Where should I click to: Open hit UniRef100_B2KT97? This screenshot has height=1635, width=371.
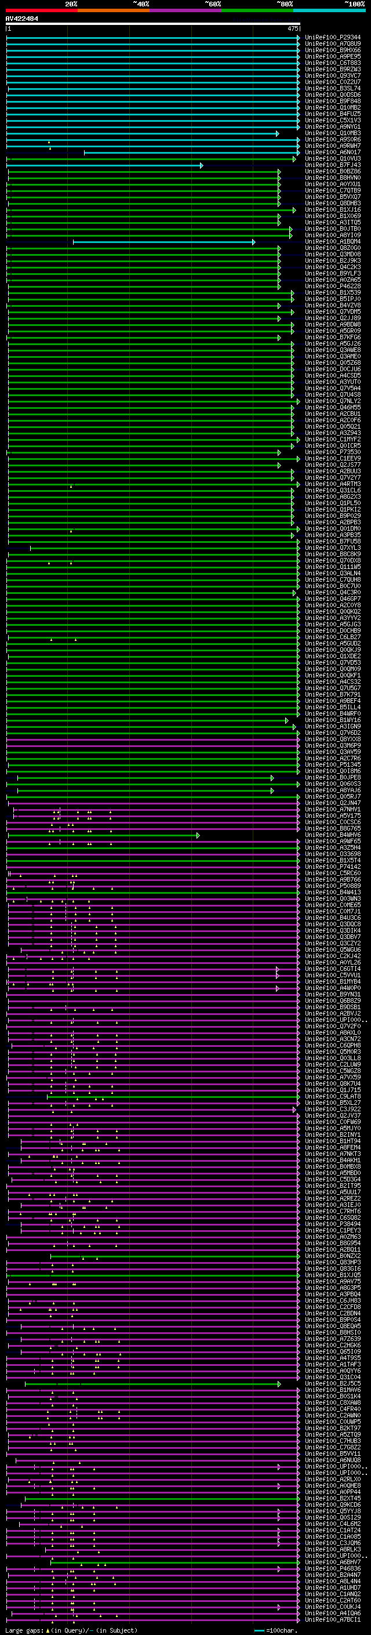(333, 1429)
